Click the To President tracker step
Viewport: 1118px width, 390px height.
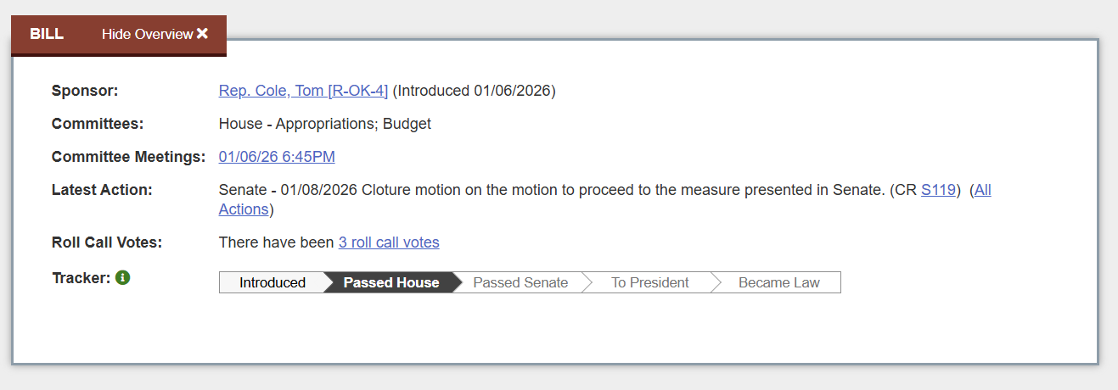pos(649,282)
